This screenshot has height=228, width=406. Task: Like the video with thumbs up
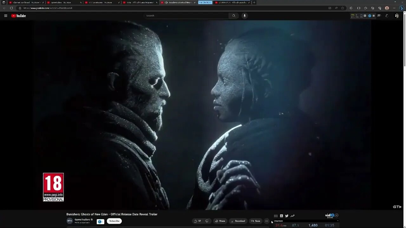[x=197, y=221]
